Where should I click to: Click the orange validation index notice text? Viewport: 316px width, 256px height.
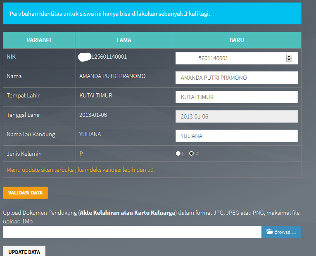(81, 170)
